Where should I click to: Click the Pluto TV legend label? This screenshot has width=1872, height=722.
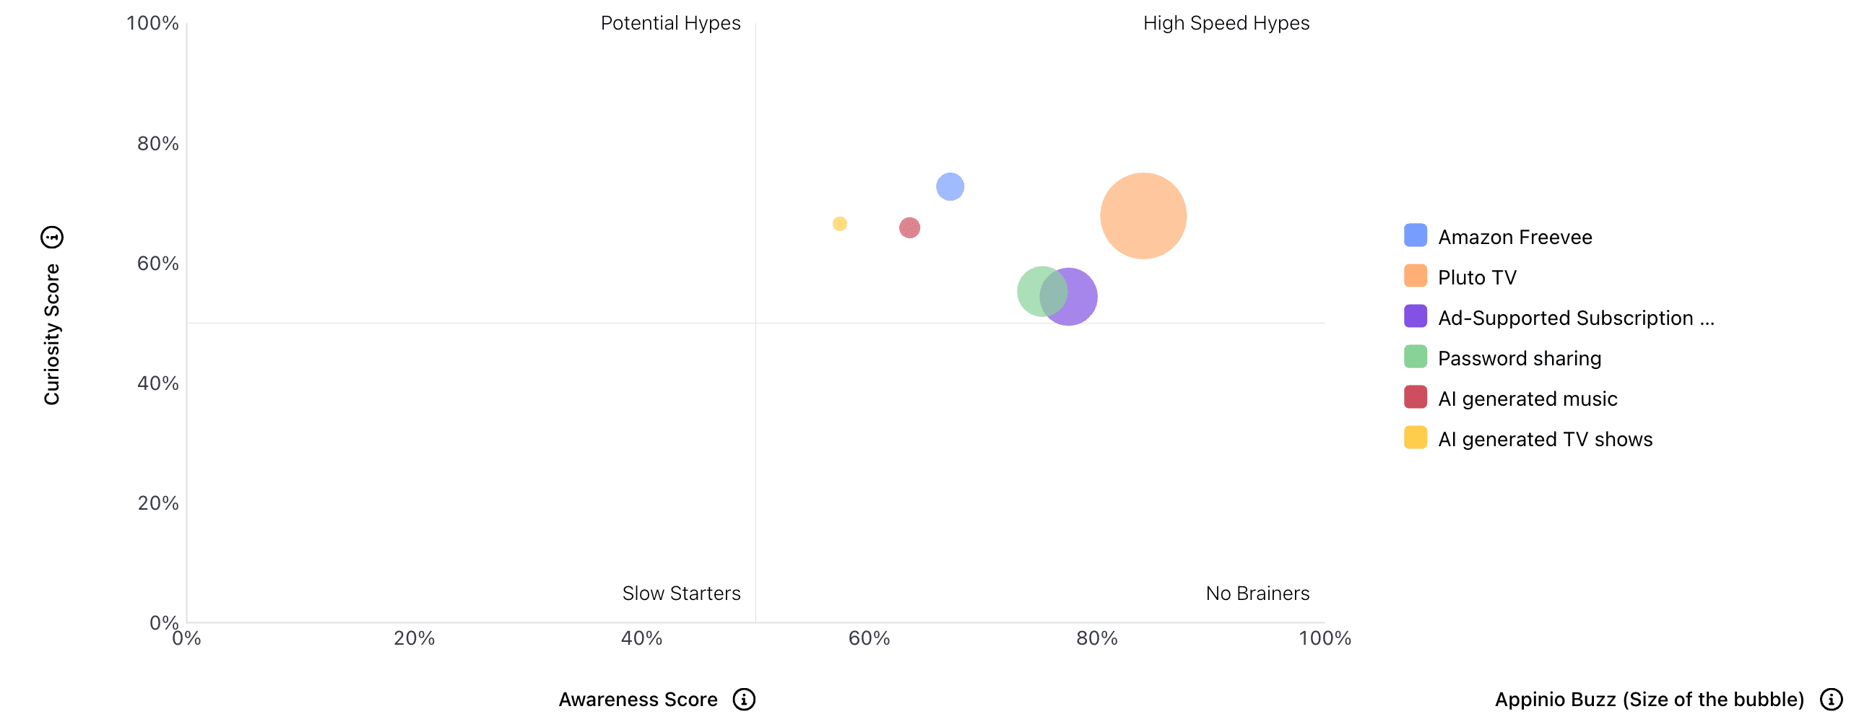coord(1477,277)
